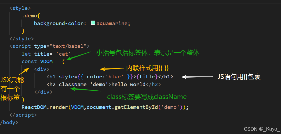Click the closing '</div>' tag

(x=43, y=92)
